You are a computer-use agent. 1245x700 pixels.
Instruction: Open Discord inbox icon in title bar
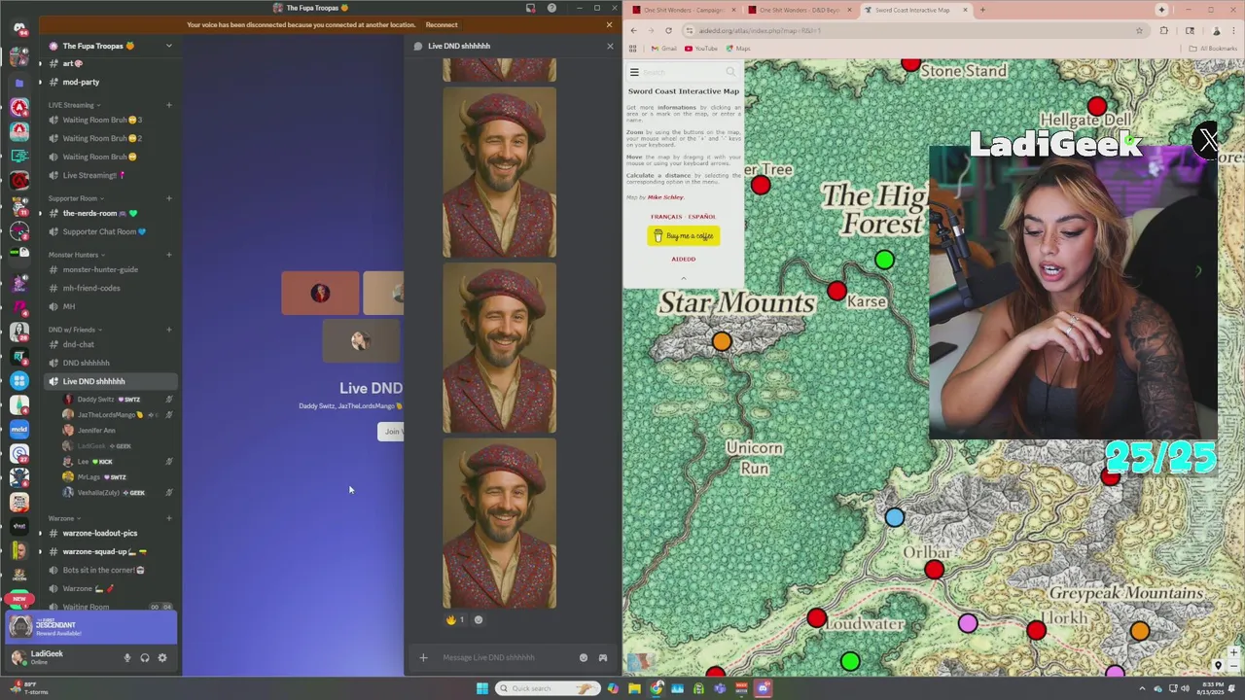(530, 8)
